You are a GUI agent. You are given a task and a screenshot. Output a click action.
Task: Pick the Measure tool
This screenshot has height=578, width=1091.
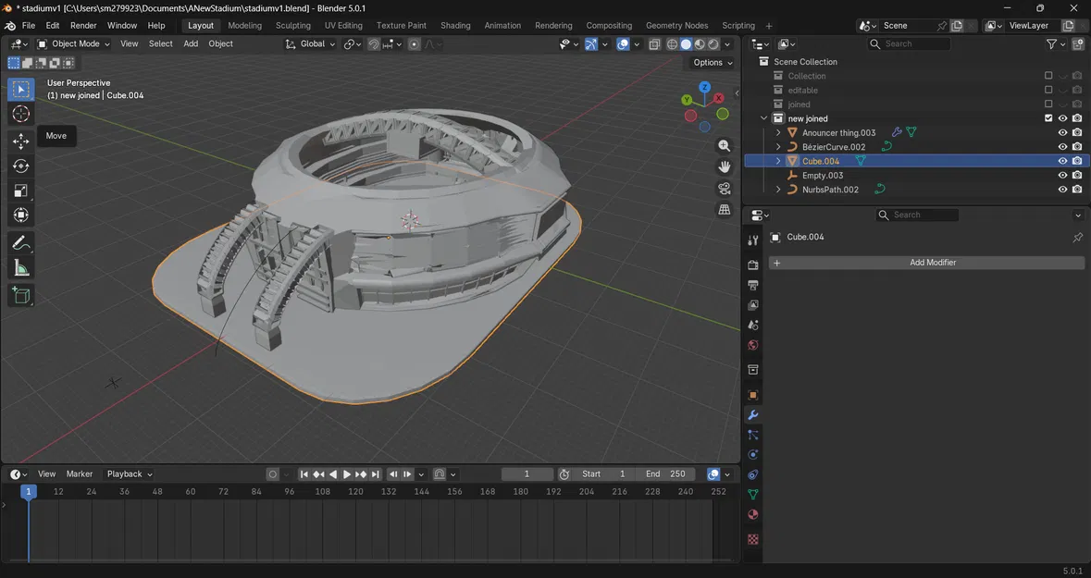pyautogui.click(x=21, y=268)
